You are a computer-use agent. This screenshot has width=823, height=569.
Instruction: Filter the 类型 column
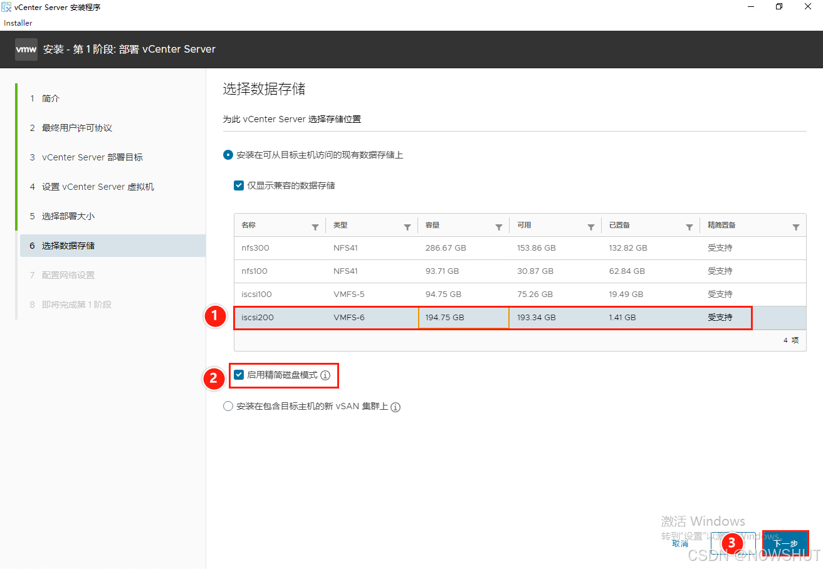(x=407, y=227)
